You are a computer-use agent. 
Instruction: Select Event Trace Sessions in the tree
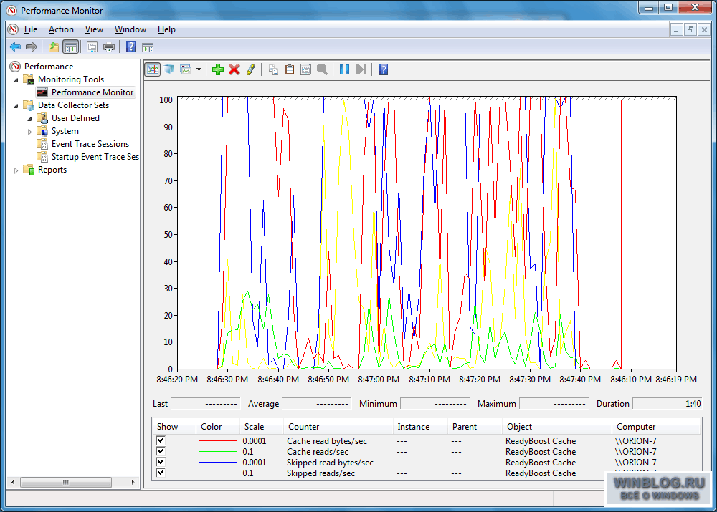click(x=90, y=144)
